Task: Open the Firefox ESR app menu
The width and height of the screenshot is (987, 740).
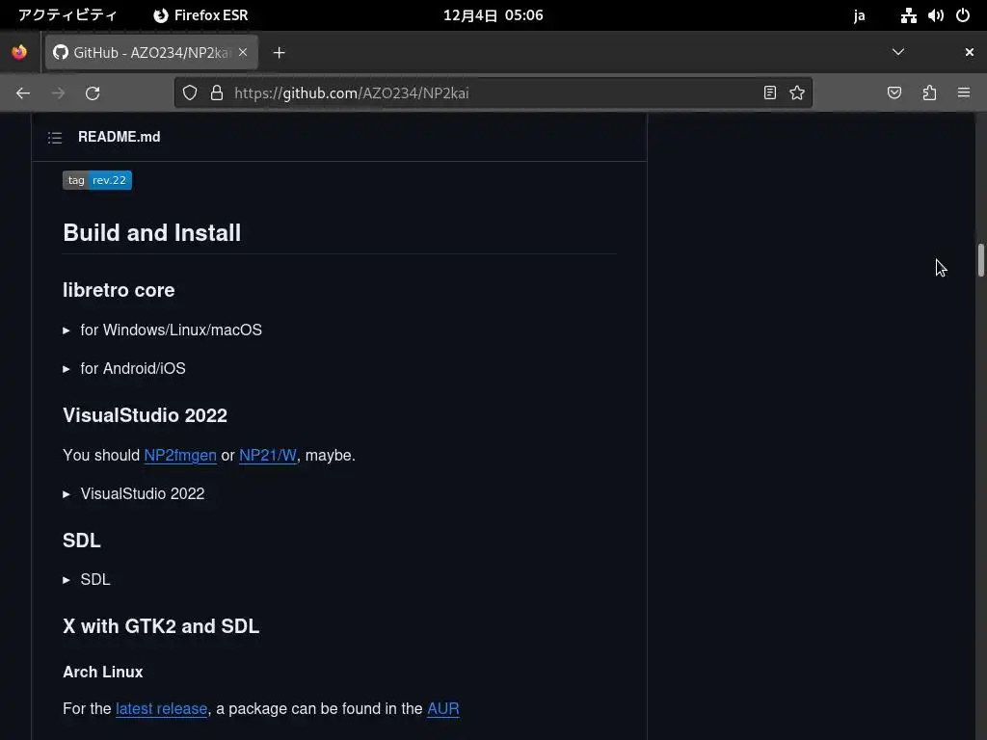Action: pyautogui.click(x=200, y=15)
